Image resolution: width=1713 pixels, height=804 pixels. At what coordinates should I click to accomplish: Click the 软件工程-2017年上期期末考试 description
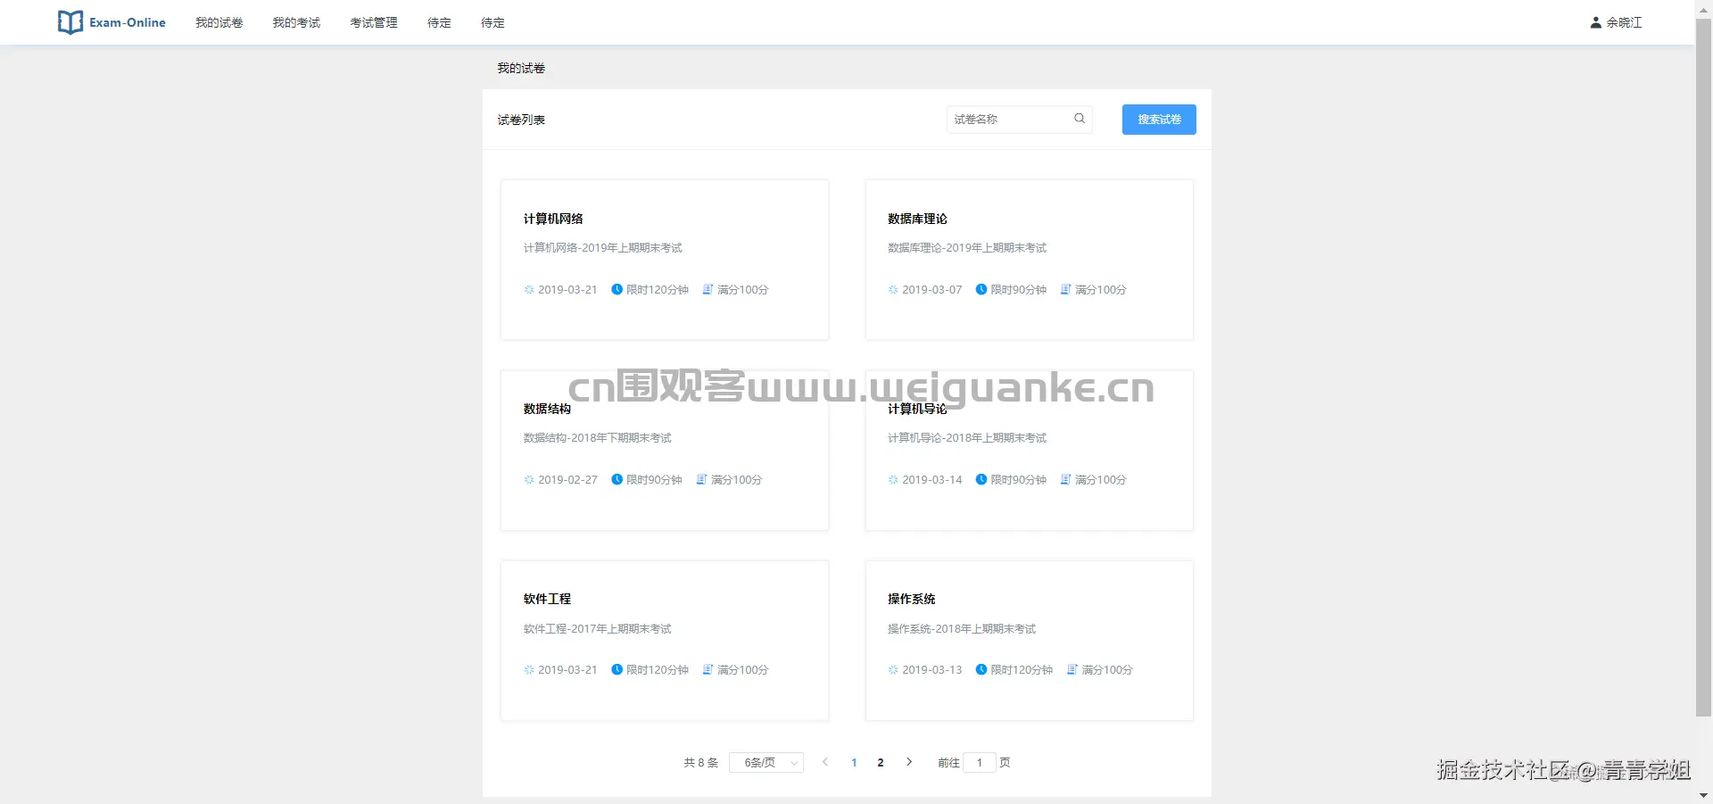[597, 629]
